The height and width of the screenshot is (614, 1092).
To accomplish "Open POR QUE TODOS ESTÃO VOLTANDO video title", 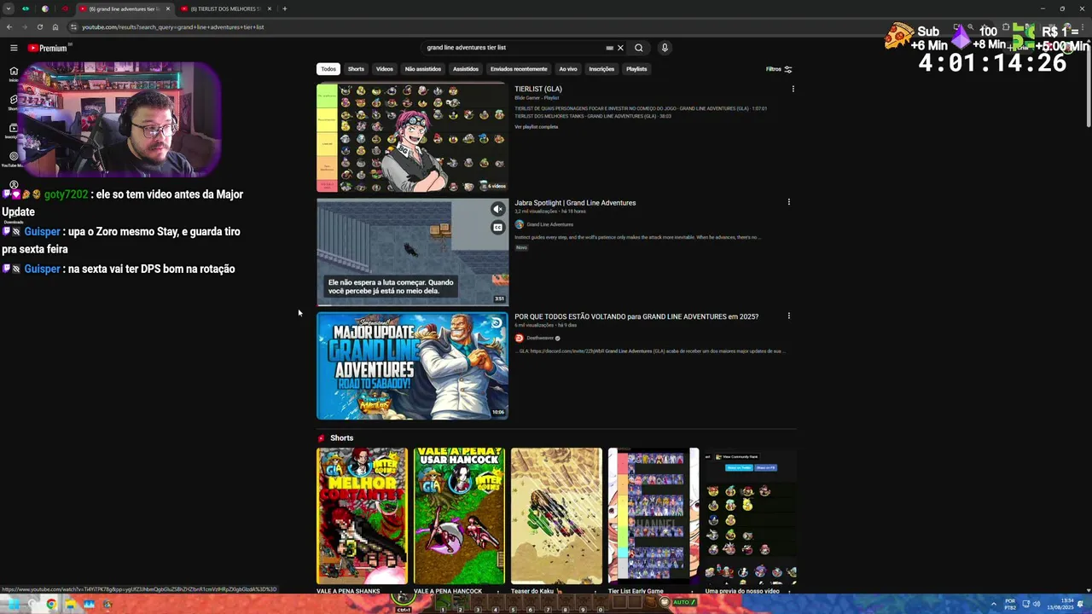I will tap(636, 316).
